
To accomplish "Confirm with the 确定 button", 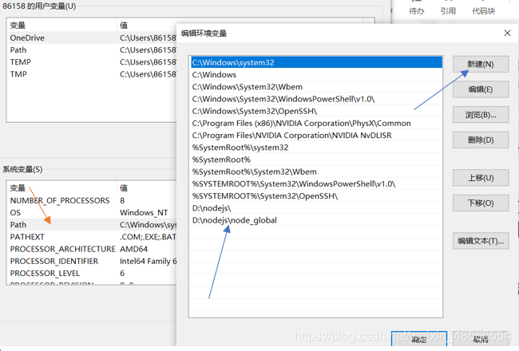I will point(419,339).
